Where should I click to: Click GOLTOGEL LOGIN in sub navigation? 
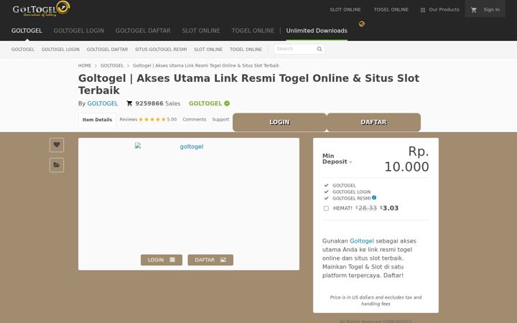click(x=60, y=50)
